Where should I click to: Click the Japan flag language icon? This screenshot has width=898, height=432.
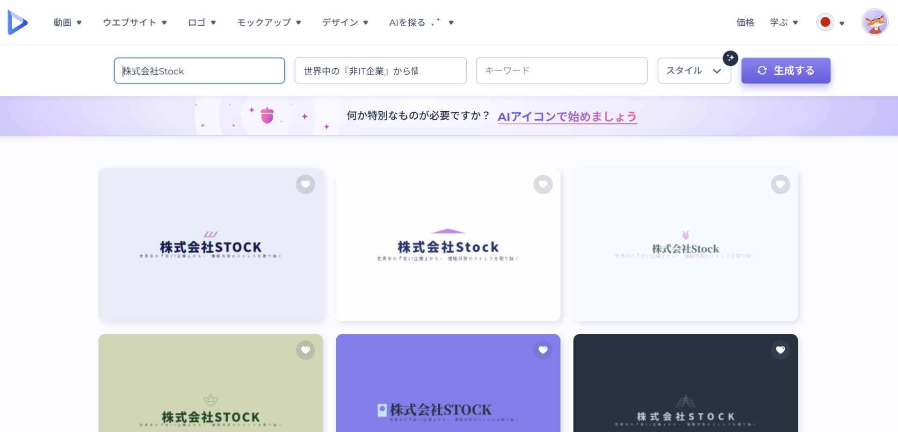pos(825,22)
